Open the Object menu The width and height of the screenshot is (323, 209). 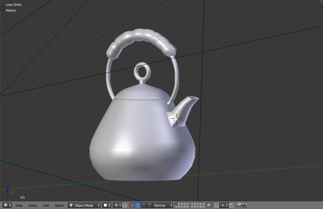click(59, 206)
